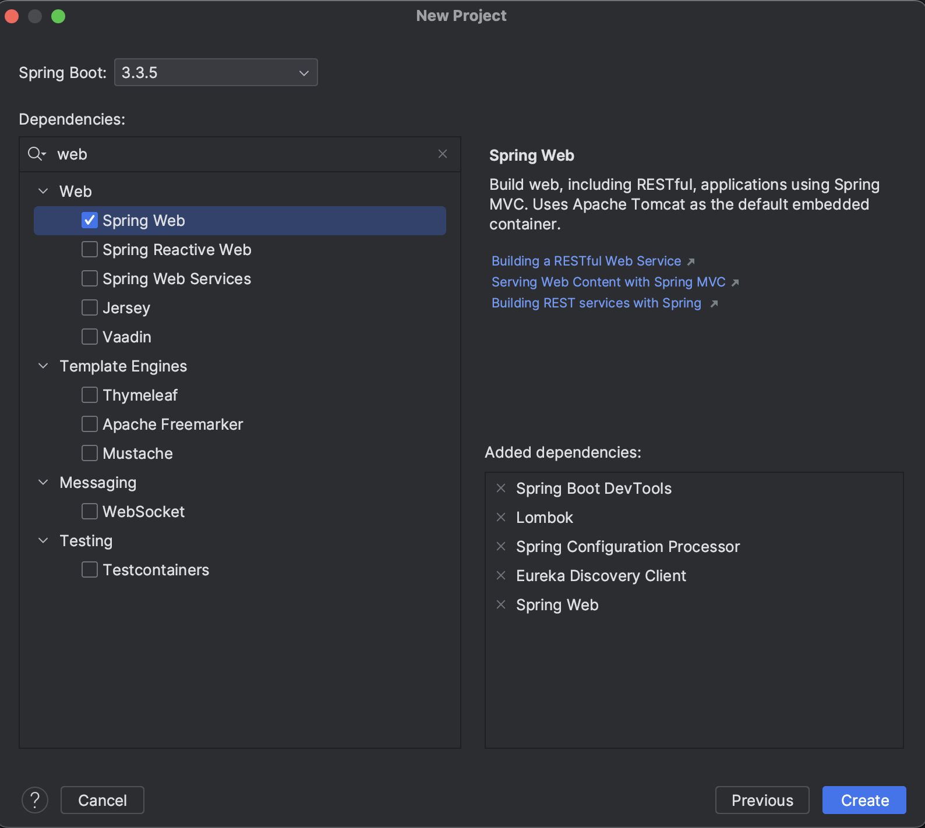This screenshot has height=828, width=925.
Task: Collapse the Template Engines group
Action: click(43, 366)
